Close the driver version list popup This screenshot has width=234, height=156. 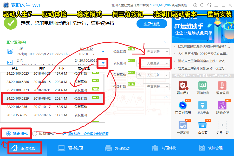tap(102, 68)
